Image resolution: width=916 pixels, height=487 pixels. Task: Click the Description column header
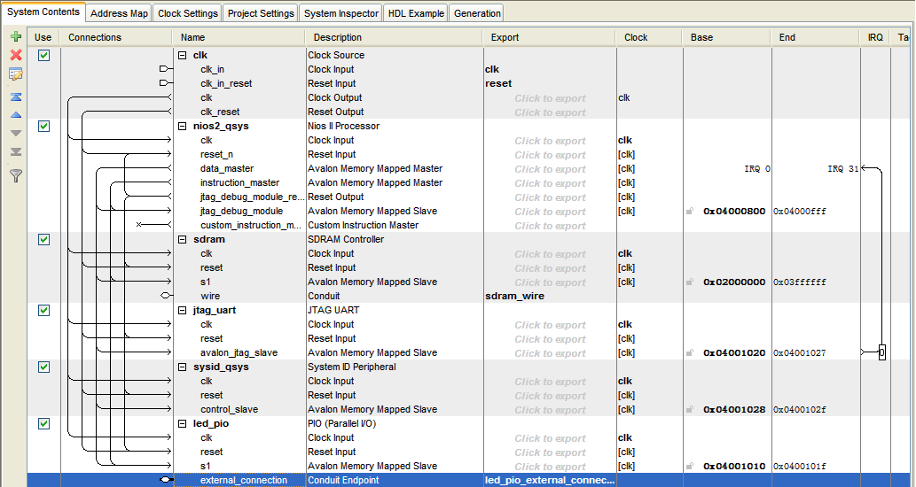pos(395,37)
